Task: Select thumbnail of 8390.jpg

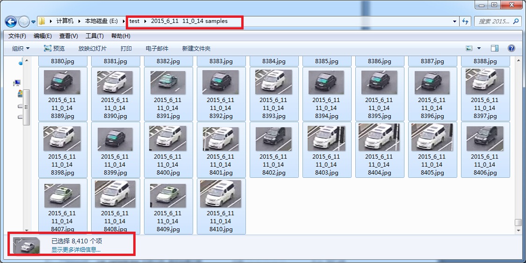Action: point(115,82)
